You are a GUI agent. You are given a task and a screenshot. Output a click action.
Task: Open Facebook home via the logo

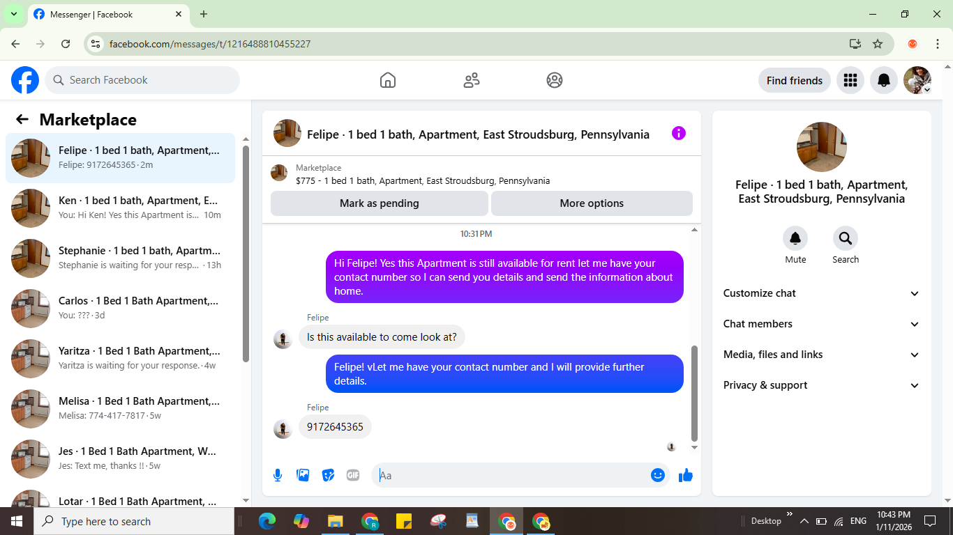pyautogui.click(x=25, y=80)
